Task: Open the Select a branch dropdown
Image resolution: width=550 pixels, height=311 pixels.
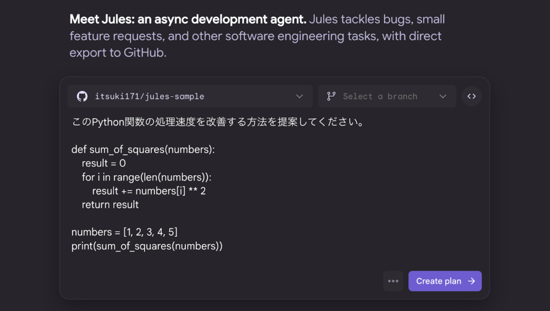Action: pos(387,96)
